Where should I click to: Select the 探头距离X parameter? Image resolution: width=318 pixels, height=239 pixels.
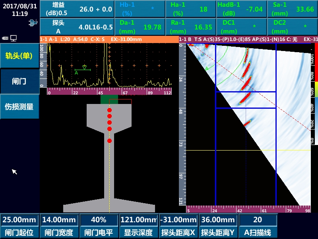point(178,226)
